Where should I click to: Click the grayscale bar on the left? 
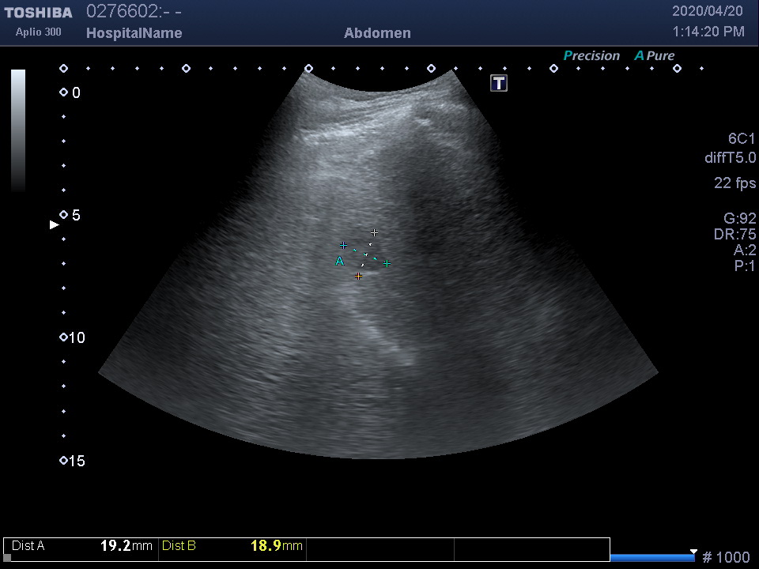18,130
